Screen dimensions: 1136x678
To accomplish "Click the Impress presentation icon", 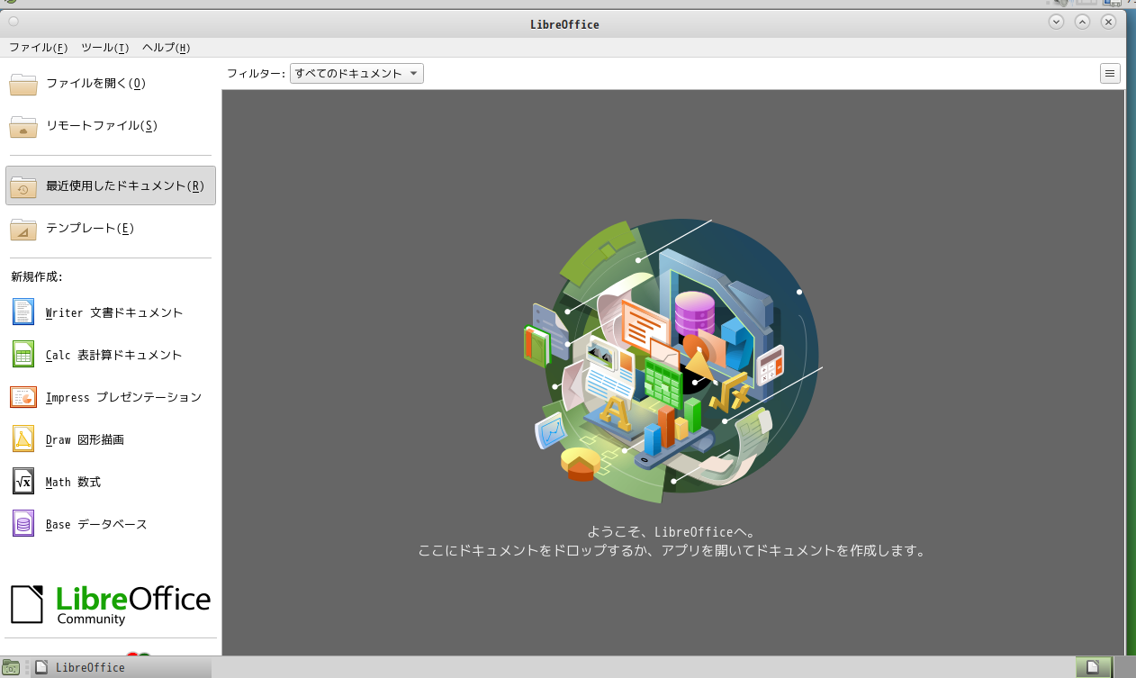I will point(23,397).
